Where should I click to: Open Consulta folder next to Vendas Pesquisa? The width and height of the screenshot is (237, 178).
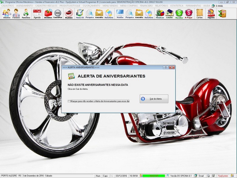(139, 14)
